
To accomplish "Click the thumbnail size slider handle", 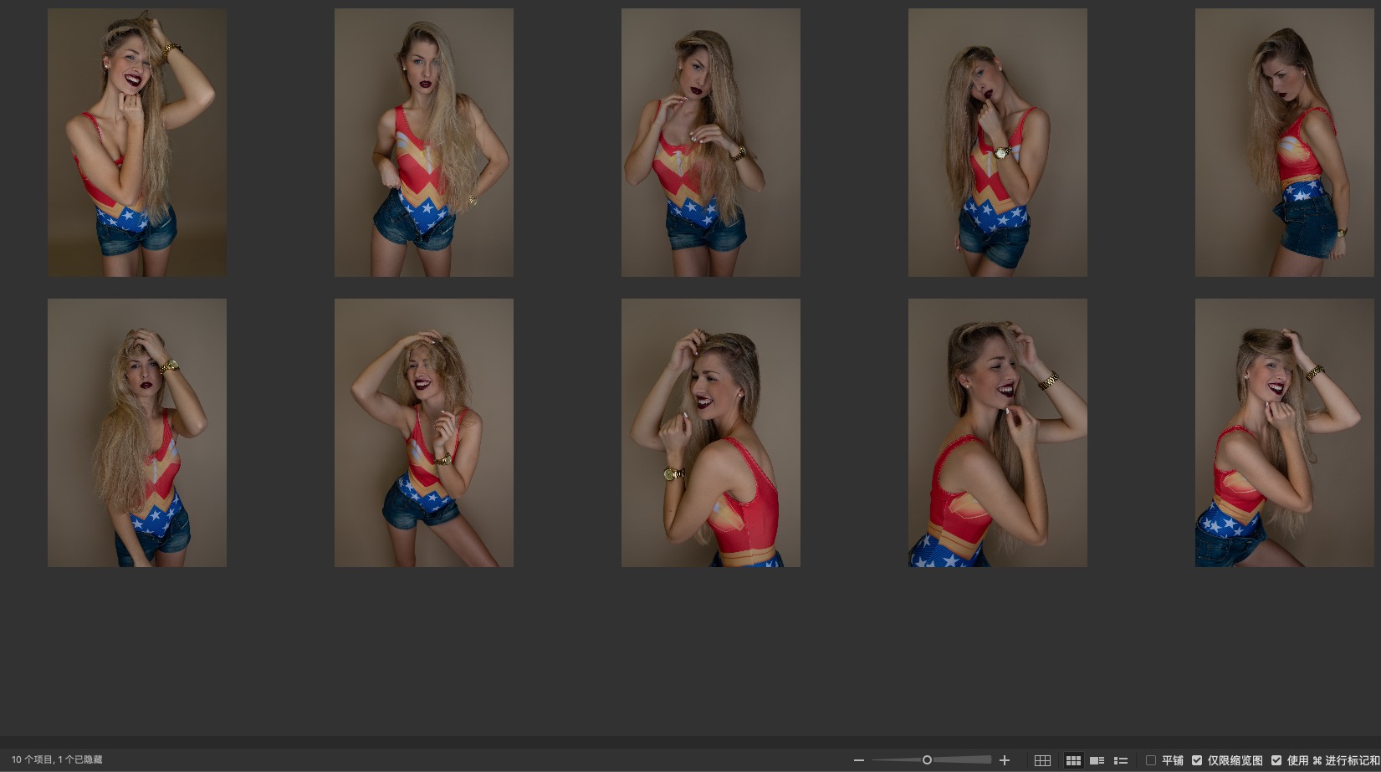I will (927, 760).
